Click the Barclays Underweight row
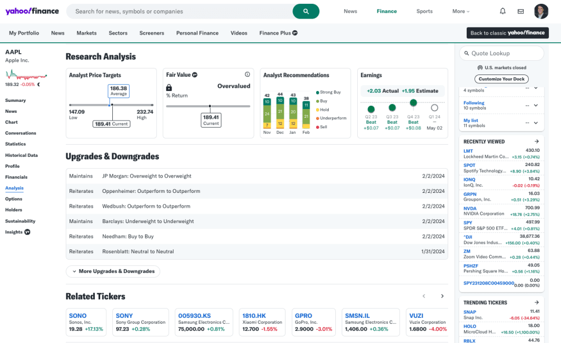This screenshot has width=561, height=343. pyautogui.click(x=257, y=221)
